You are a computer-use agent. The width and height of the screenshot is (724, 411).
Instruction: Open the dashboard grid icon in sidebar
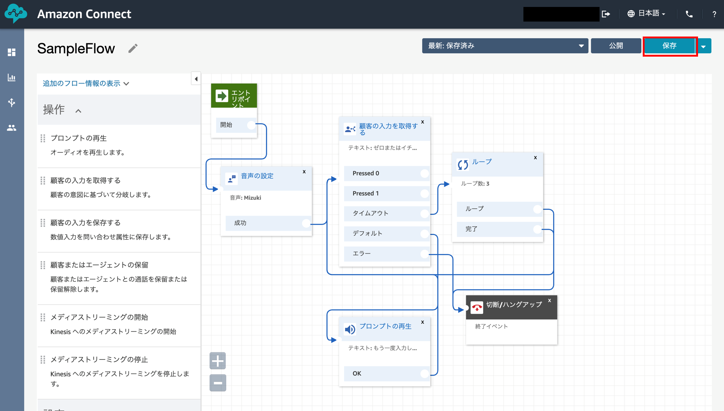[12, 52]
